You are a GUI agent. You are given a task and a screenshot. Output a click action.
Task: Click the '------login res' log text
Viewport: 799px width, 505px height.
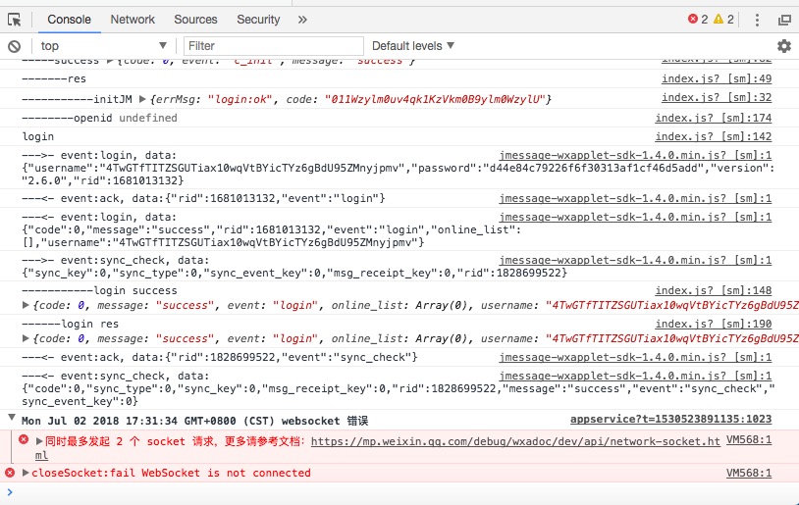pos(71,324)
